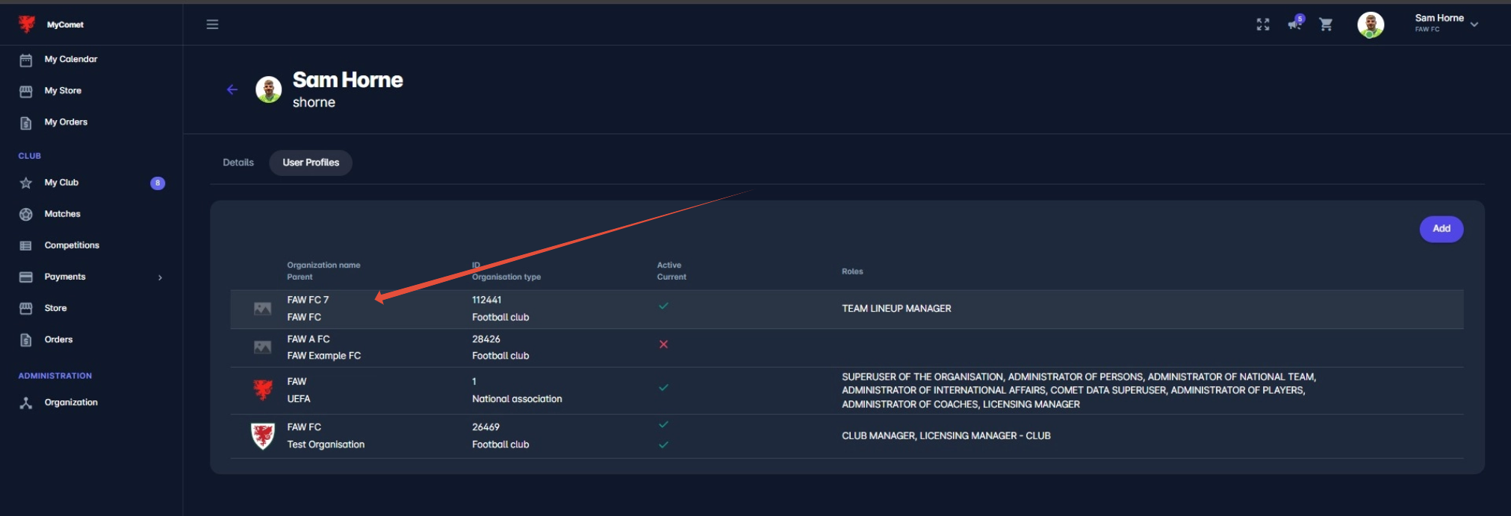Open My Calendar in sidebar
The width and height of the screenshot is (1511, 516).
(x=71, y=59)
